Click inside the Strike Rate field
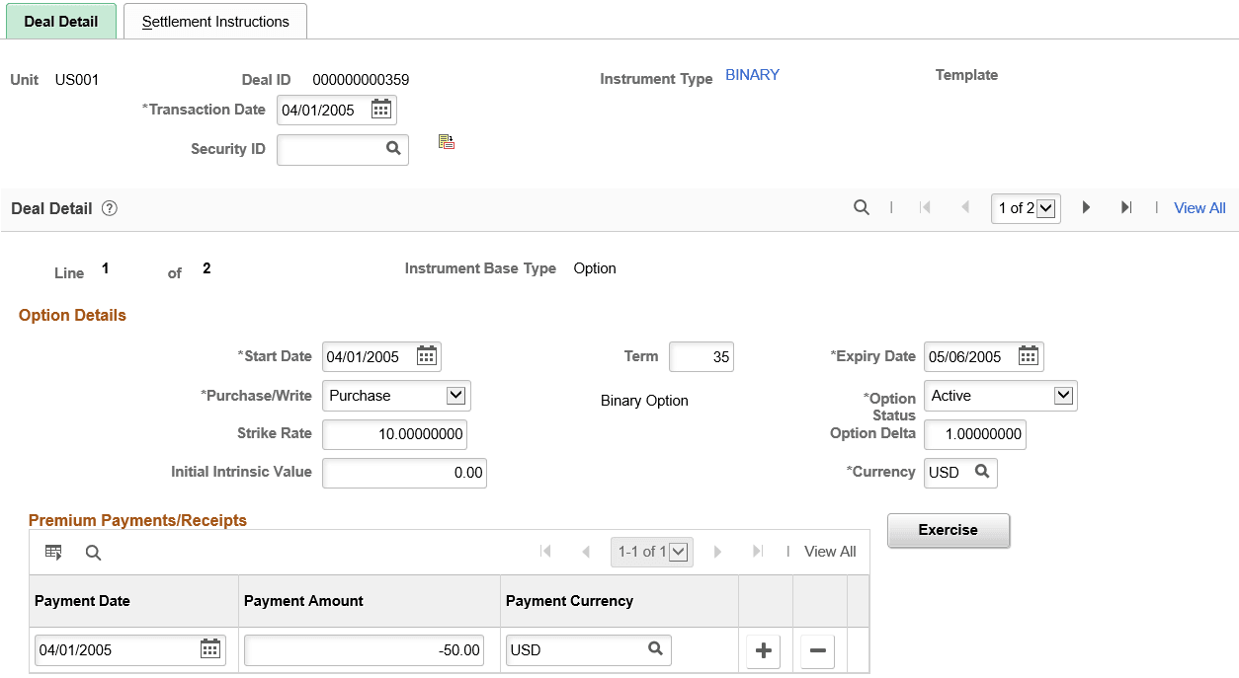This screenshot has height=678, width=1239. pos(394,434)
